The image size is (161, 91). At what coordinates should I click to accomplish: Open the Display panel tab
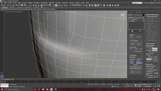pos(140,12)
